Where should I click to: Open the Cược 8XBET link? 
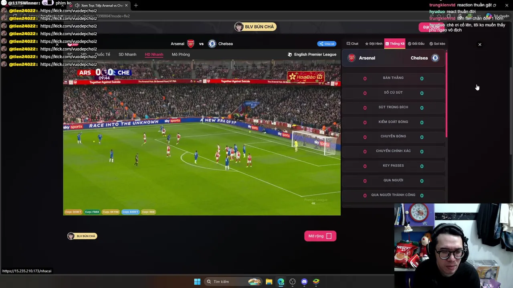[x=130, y=212]
